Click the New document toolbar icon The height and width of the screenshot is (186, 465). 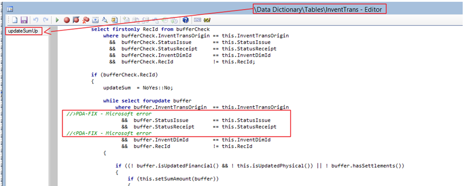click(15, 20)
